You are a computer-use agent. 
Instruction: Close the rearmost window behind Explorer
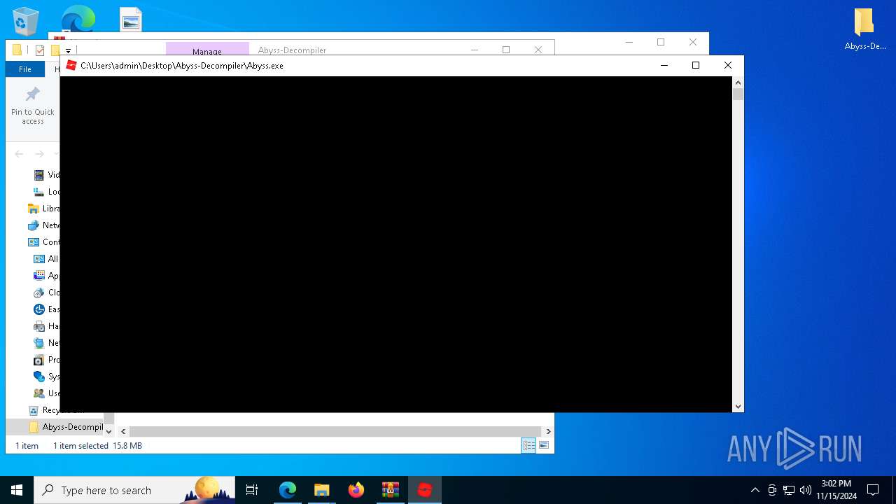pos(692,42)
